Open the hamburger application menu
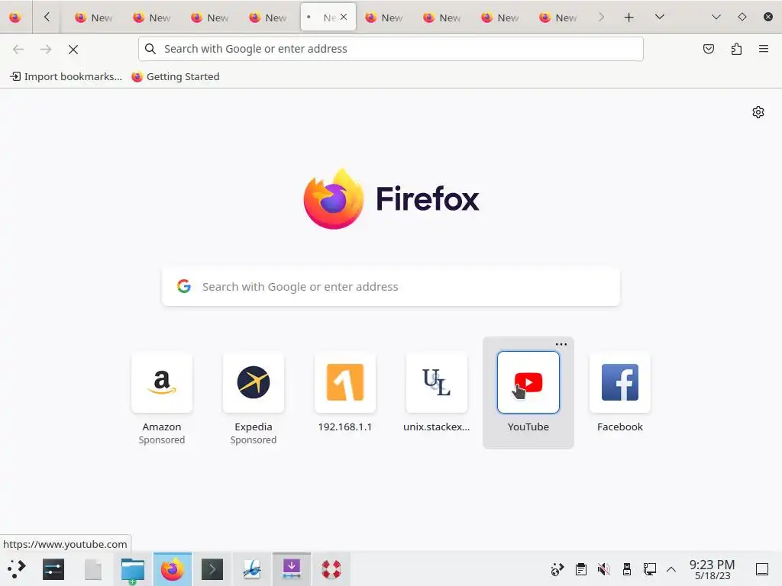782x586 pixels. (764, 49)
